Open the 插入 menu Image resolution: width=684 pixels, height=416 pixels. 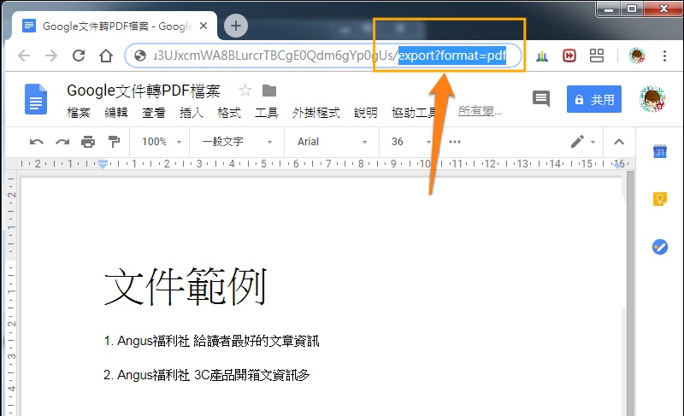191,113
